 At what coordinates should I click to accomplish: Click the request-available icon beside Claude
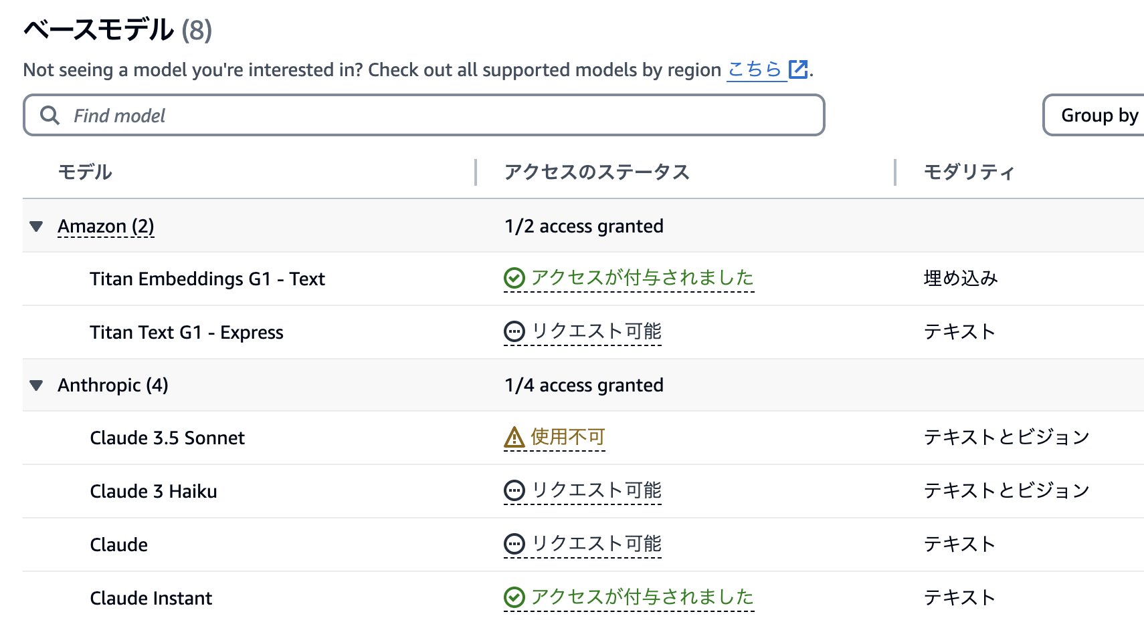pyautogui.click(x=514, y=543)
